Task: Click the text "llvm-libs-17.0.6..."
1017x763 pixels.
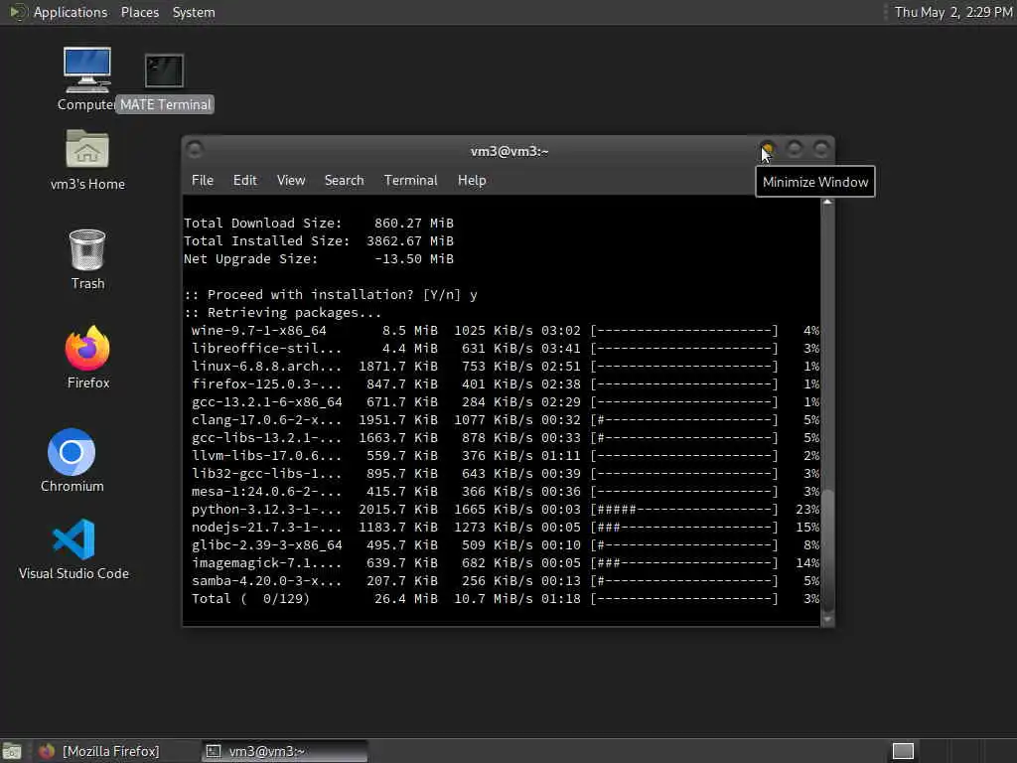Action: [266, 455]
